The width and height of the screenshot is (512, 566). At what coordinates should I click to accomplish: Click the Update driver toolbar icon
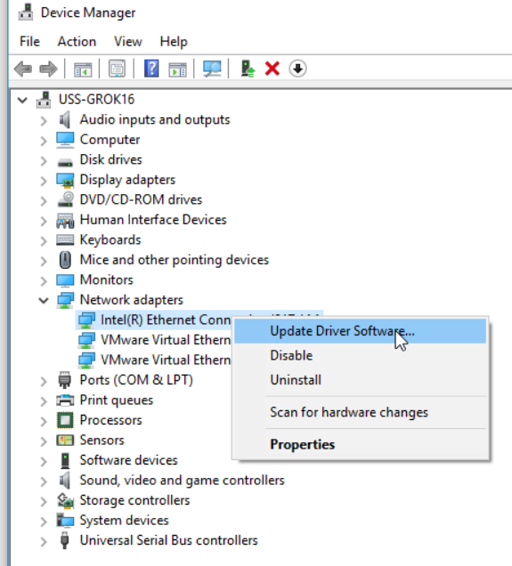248,69
